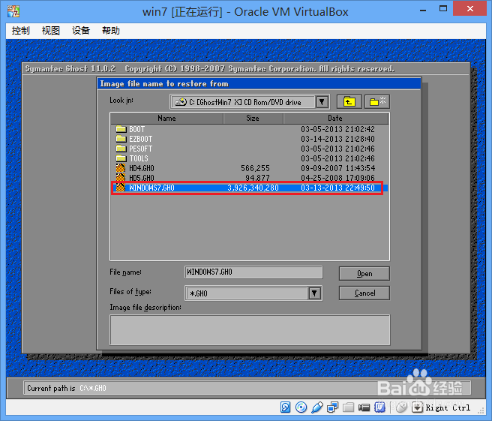The height and width of the screenshot is (421, 492).
Task: Click the date 03-14-2013 21:28:40
Action: click(x=337, y=139)
